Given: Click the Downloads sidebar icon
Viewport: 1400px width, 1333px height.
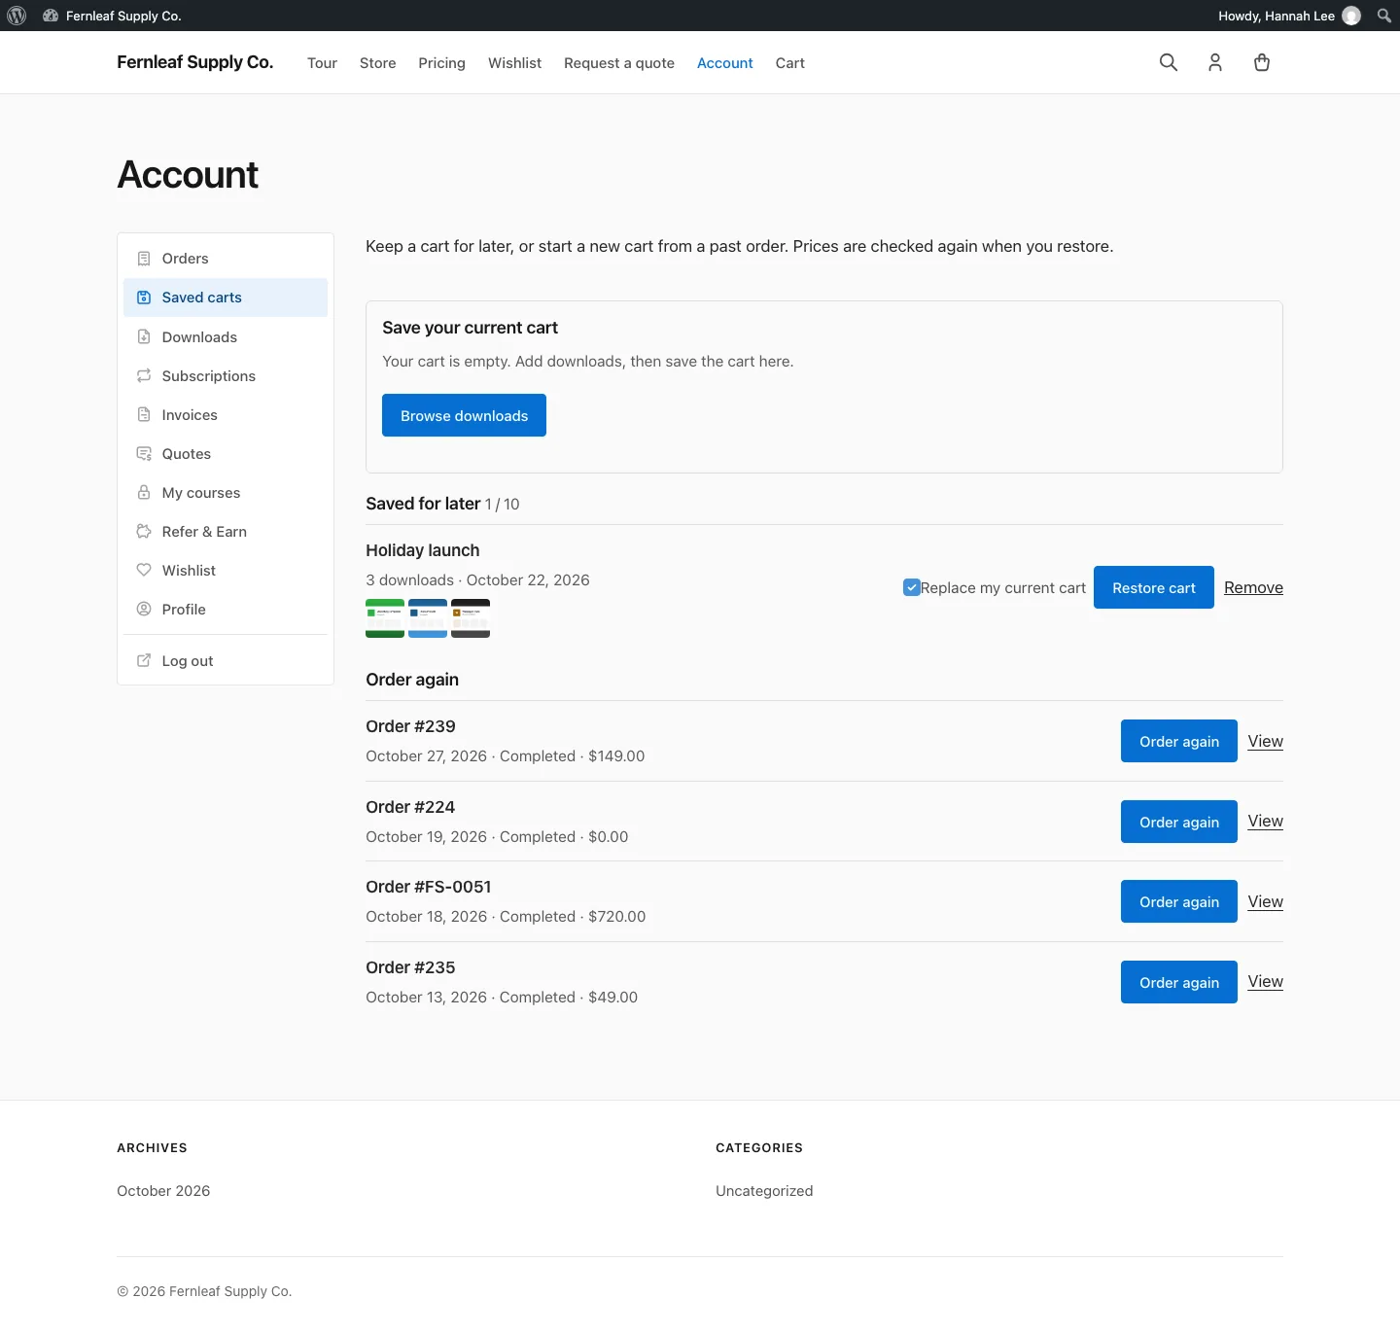Looking at the screenshot, I should (144, 337).
